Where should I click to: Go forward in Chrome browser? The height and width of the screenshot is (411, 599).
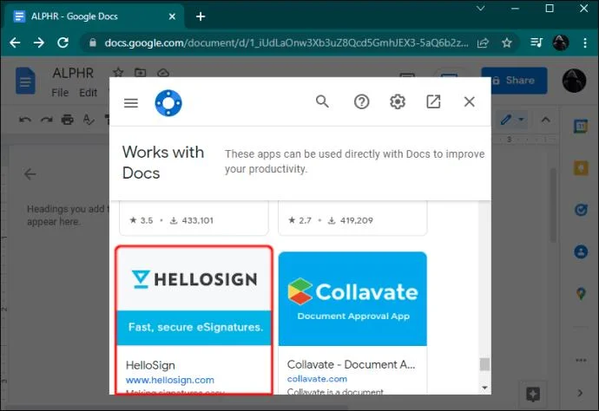38,42
